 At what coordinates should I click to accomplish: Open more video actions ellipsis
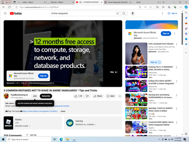[x=120, y=96]
